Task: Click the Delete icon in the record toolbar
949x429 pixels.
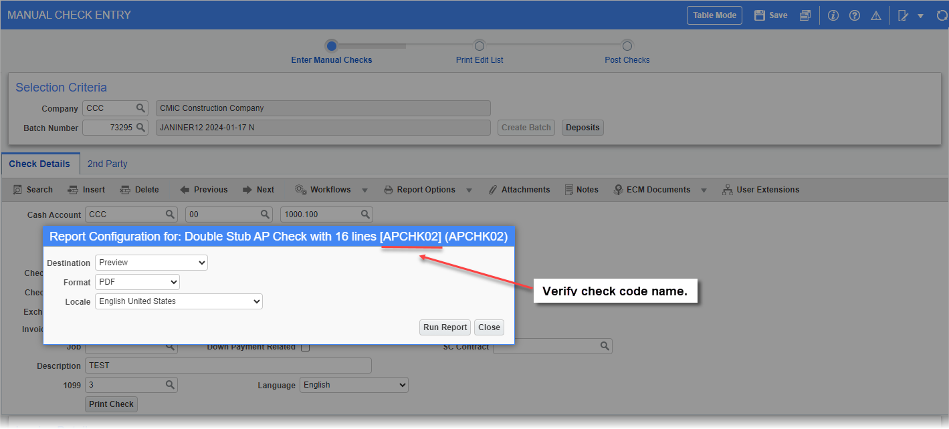Action: tap(140, 189)
